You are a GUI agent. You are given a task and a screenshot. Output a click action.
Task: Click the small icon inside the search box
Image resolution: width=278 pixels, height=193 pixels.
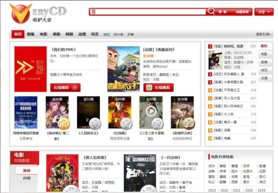93,12
